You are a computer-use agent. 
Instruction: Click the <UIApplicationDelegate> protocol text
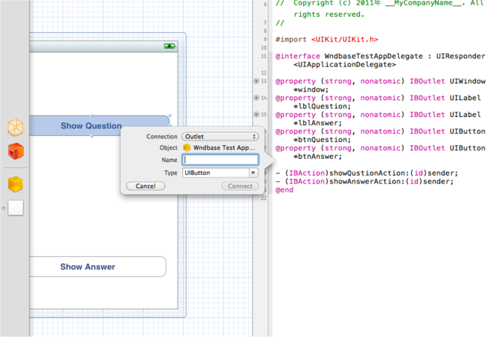click(345, 65)
